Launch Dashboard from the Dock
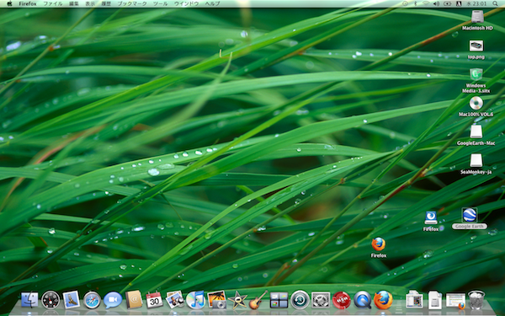505x316 pixels. [50, 299]
